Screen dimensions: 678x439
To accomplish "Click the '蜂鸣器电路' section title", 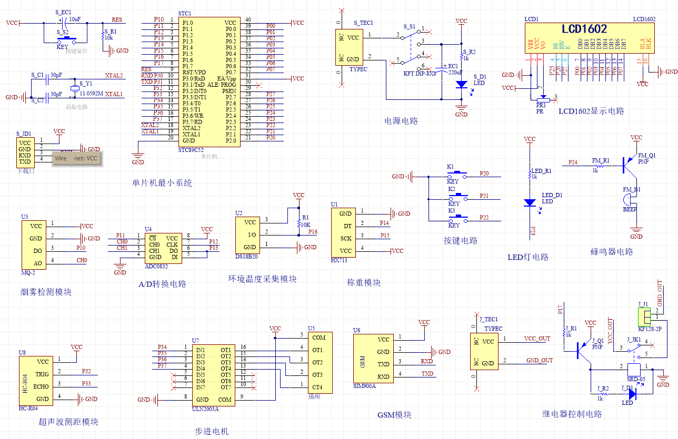I will click(612, 252).
